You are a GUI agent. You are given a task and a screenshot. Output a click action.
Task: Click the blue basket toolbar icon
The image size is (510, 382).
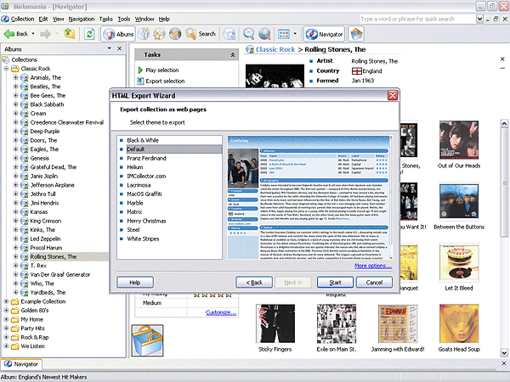[356, 34]
